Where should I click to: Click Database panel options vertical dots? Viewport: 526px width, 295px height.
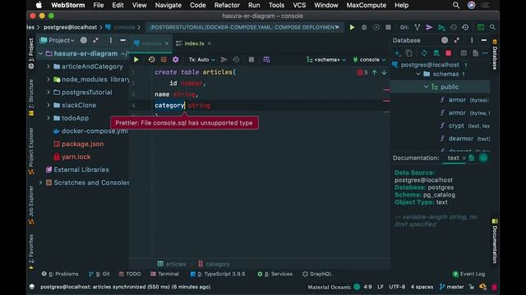point(472,40)
